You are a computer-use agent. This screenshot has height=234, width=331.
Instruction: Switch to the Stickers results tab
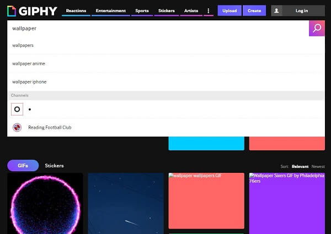pos(54,166)
